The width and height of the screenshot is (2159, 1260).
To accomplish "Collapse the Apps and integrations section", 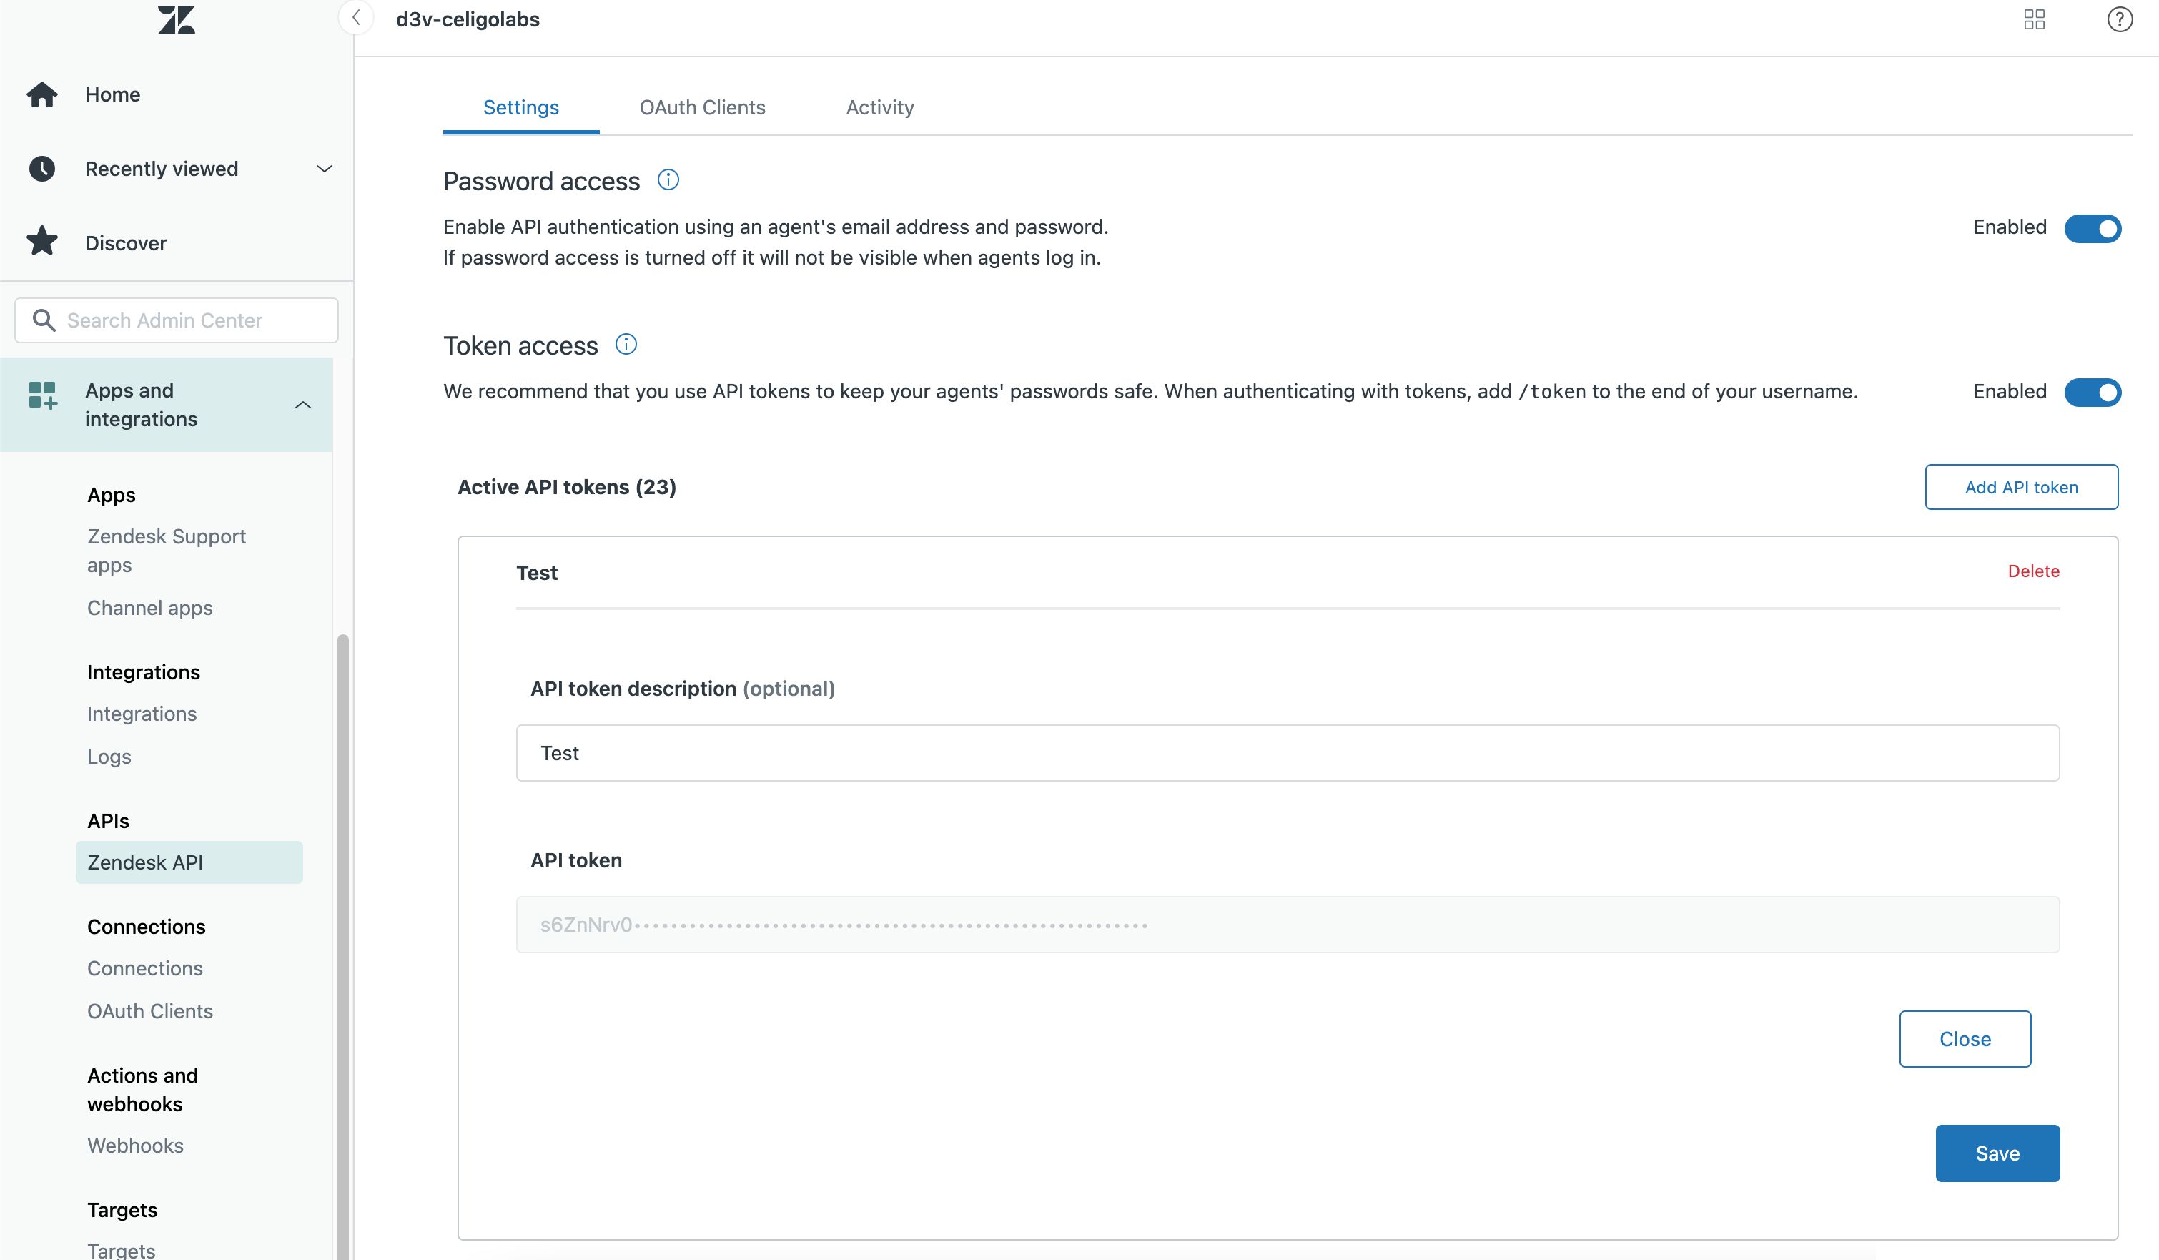I will coord(303,405).
